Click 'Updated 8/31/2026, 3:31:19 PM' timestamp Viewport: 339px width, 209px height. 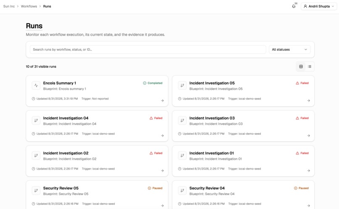tap(57, 99)
